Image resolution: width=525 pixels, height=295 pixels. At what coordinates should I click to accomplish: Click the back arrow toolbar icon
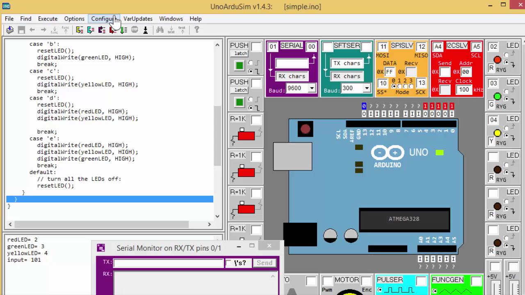click(32, 30)
